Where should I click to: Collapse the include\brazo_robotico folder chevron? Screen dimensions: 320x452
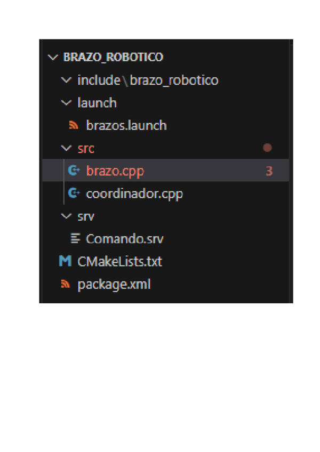coord(66,80)
